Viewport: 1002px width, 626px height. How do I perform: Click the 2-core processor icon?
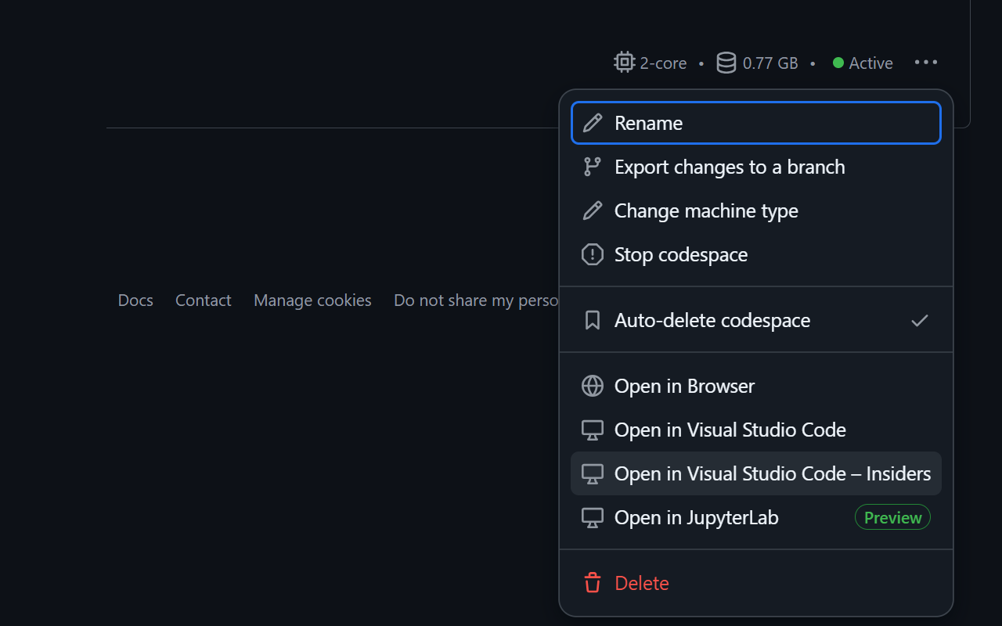[624, 63]
